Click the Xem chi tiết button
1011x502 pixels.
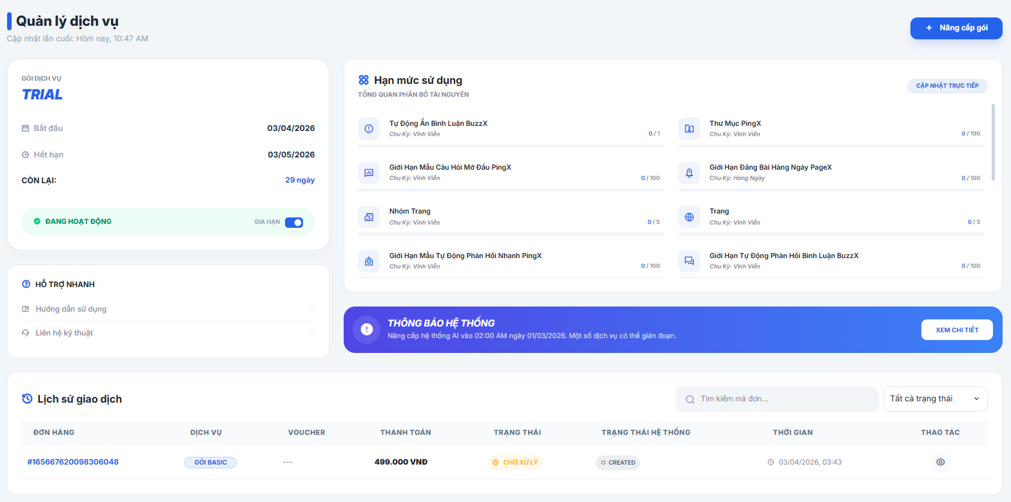[x=957, y=330]
